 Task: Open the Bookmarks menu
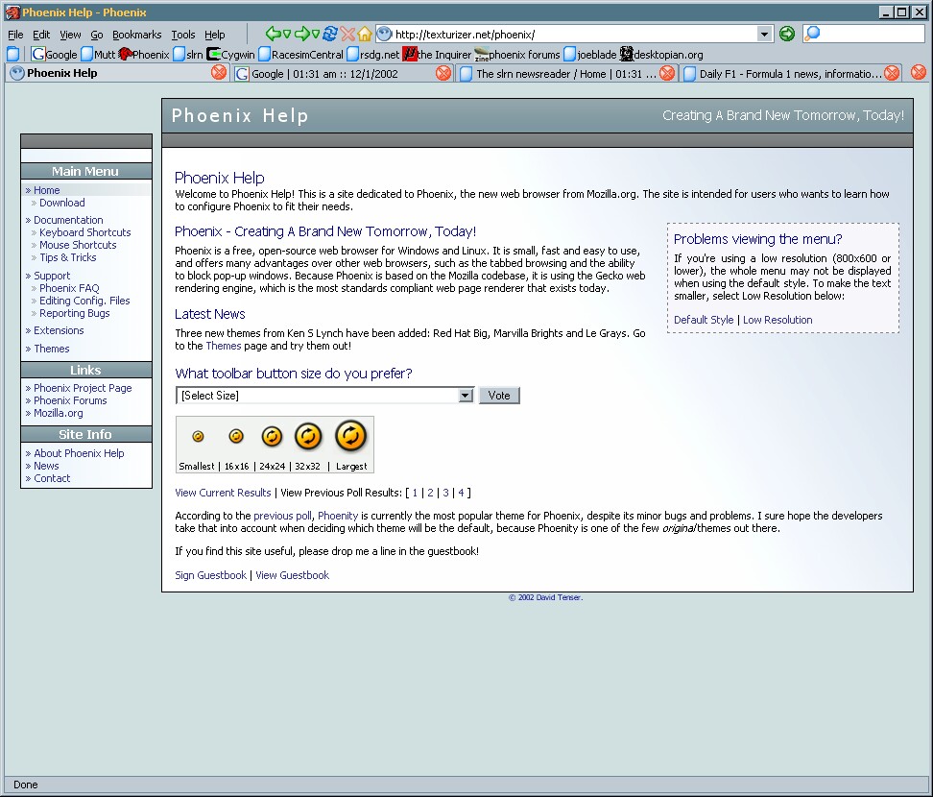pyautogui.click(x=136, y=35)
